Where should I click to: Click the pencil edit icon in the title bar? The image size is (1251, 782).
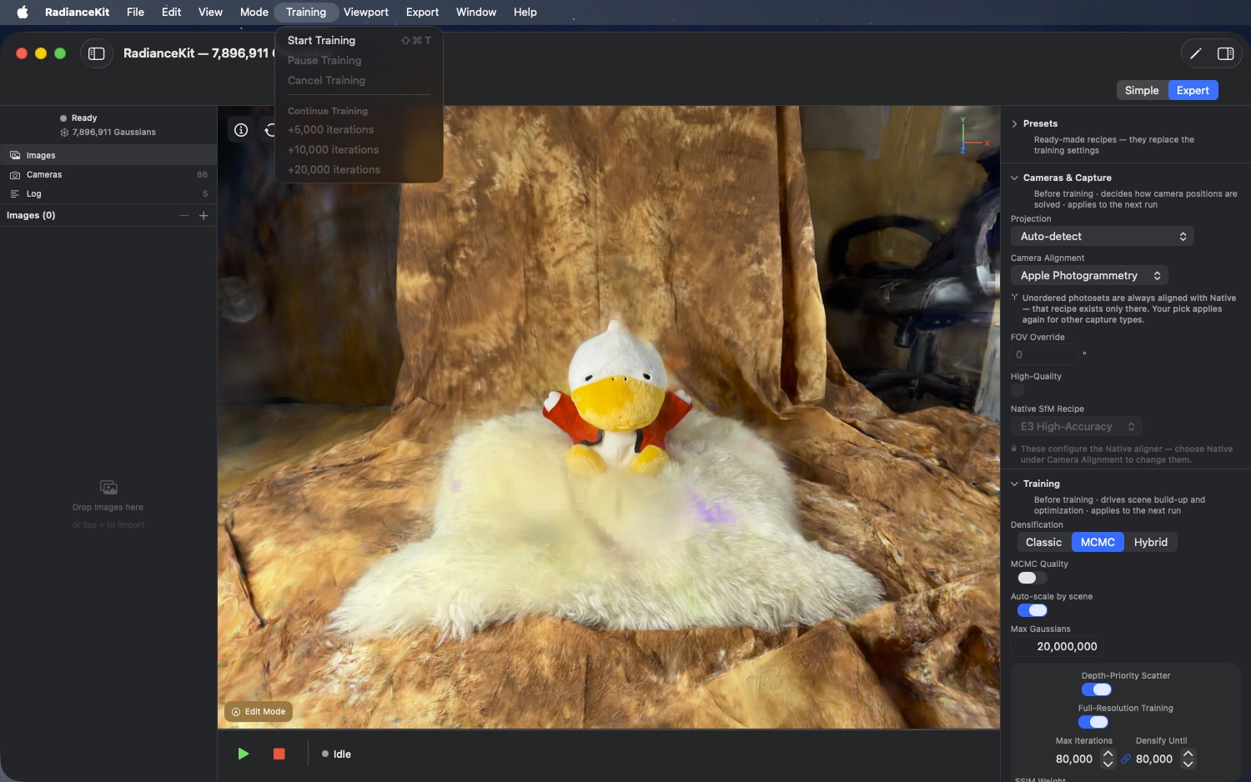(x=1195, y=53)
